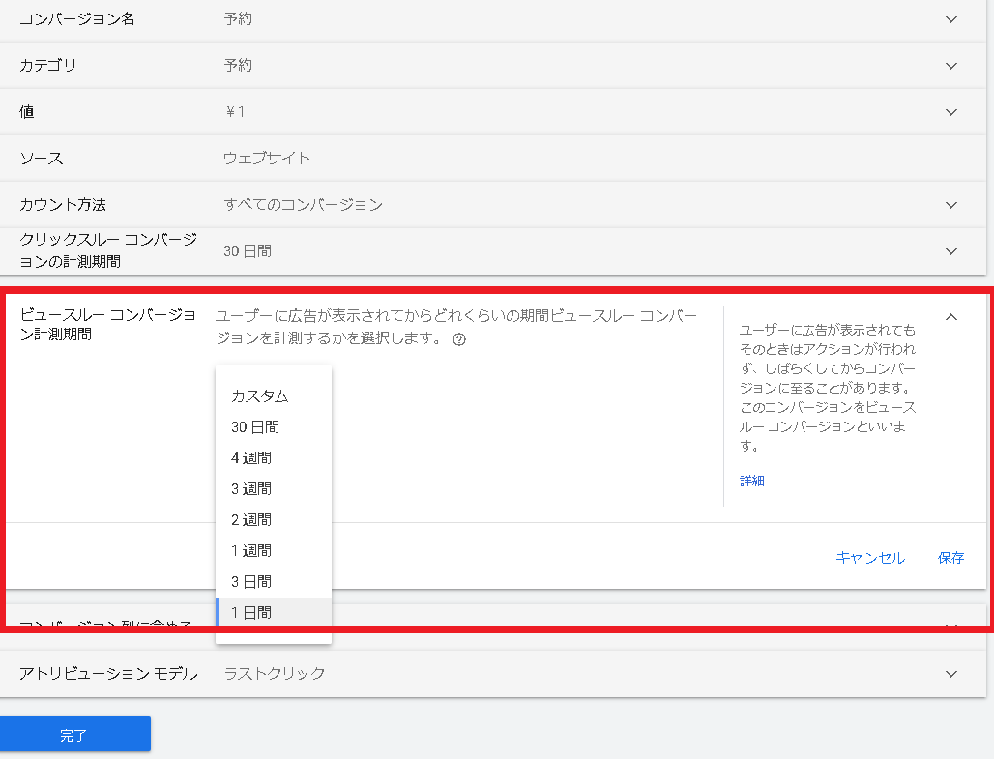Click the ソース value ウェブサイト
Image resolution: width=994 pixels, height=759 pixels.
pos(267,159)
